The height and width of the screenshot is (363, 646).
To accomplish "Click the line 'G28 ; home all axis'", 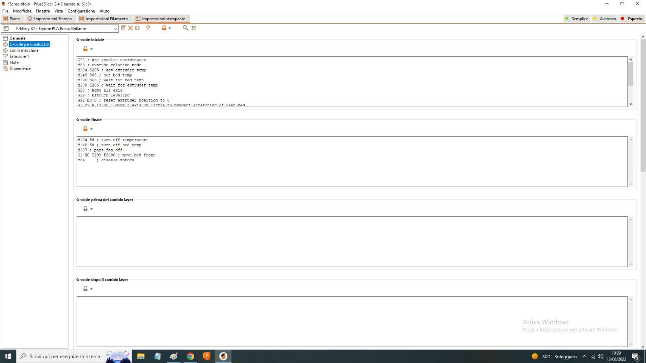I will tap(100, 90).
